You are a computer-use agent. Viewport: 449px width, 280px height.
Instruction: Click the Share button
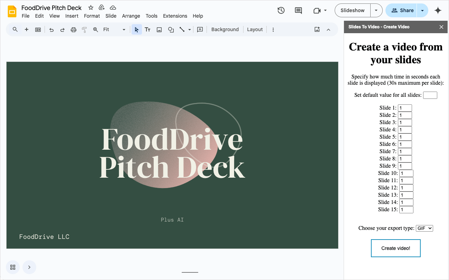[402, 10]
